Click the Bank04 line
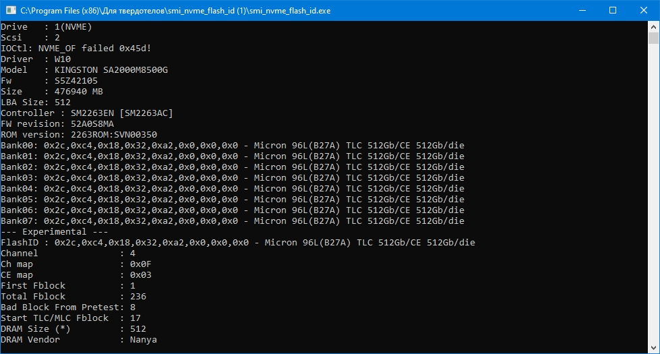The width and height of the screenshot is (660, 354). (x=233, y=189)
